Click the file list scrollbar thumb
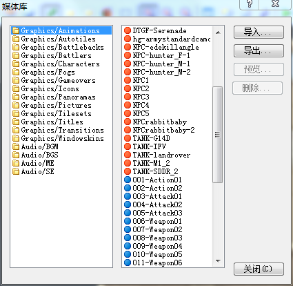293x286 pixels. click(x=217, y=135)
